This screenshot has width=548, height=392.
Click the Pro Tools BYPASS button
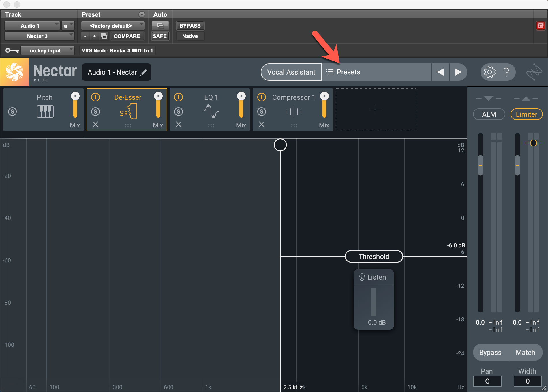point(190,26)
